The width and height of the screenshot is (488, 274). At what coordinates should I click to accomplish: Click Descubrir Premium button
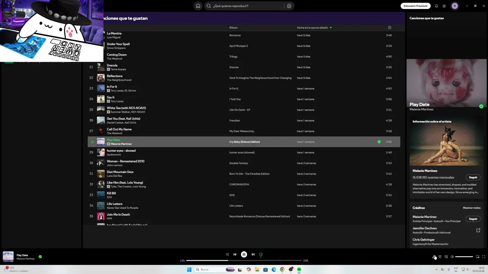[416, 6]
